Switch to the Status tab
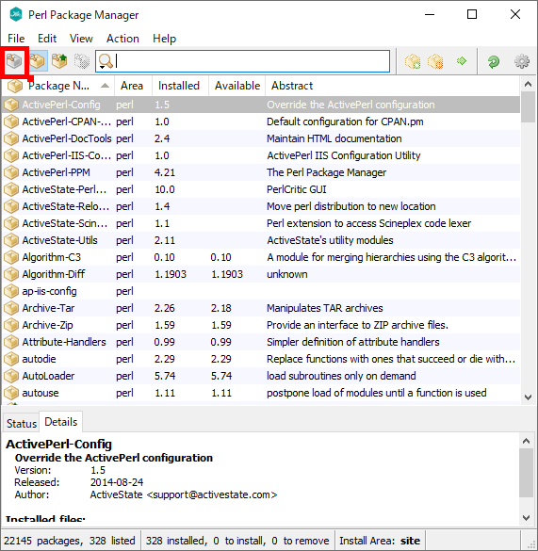 [22, 424]
